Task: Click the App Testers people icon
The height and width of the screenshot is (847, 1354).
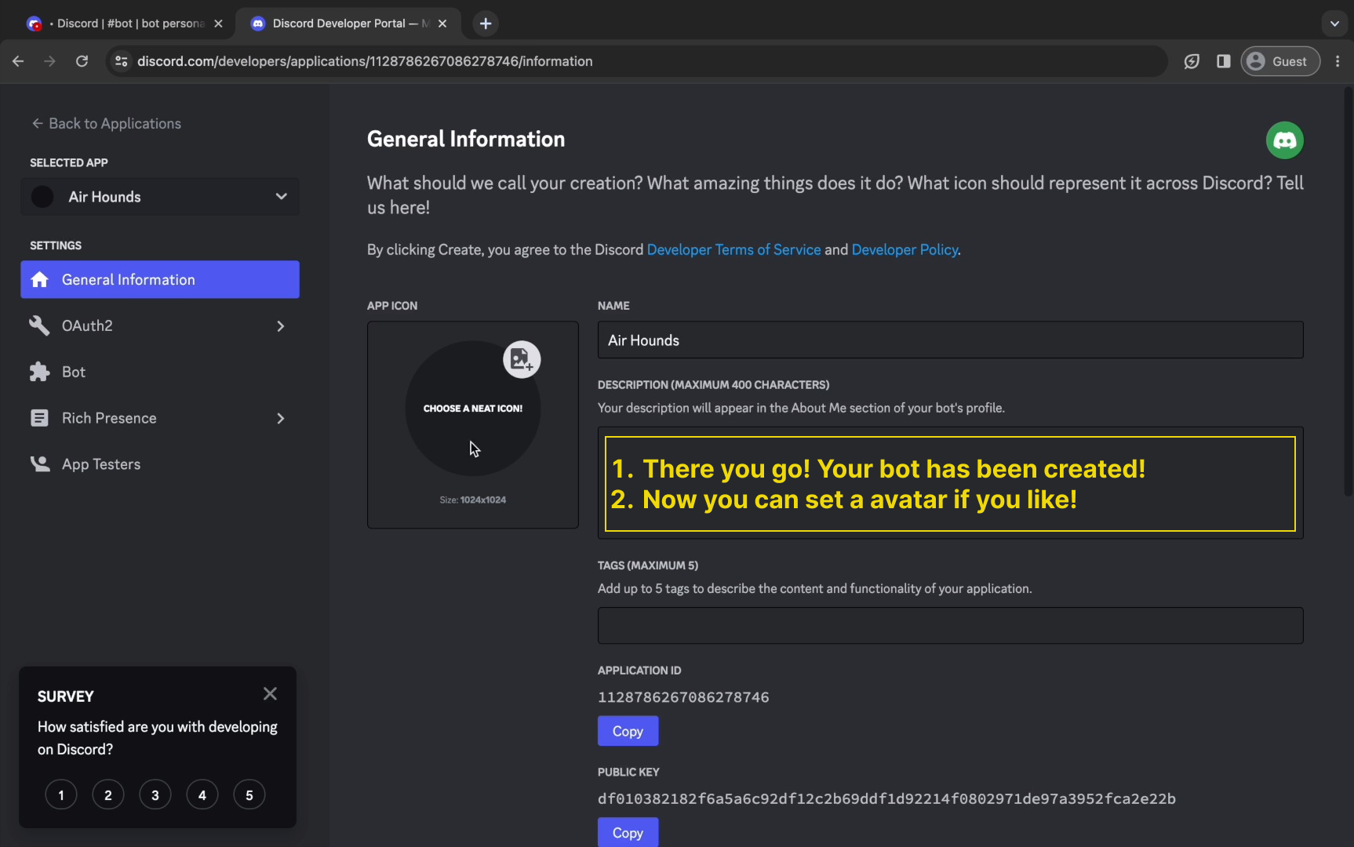Action: [x=39, y=464]
